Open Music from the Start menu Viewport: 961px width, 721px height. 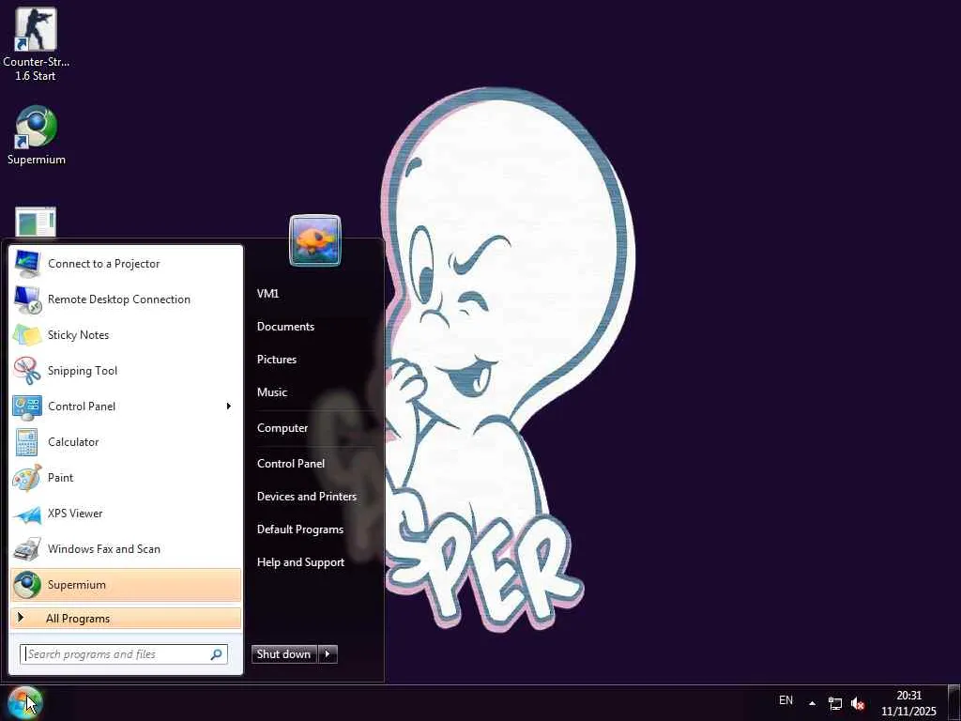(x=272, y=392)
